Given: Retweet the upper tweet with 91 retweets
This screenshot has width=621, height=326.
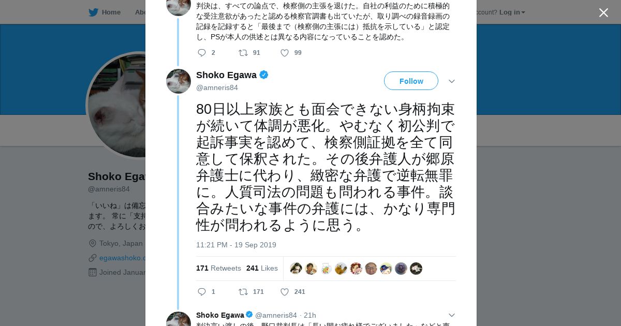Looking at the screenshot, I should (243, 53).
